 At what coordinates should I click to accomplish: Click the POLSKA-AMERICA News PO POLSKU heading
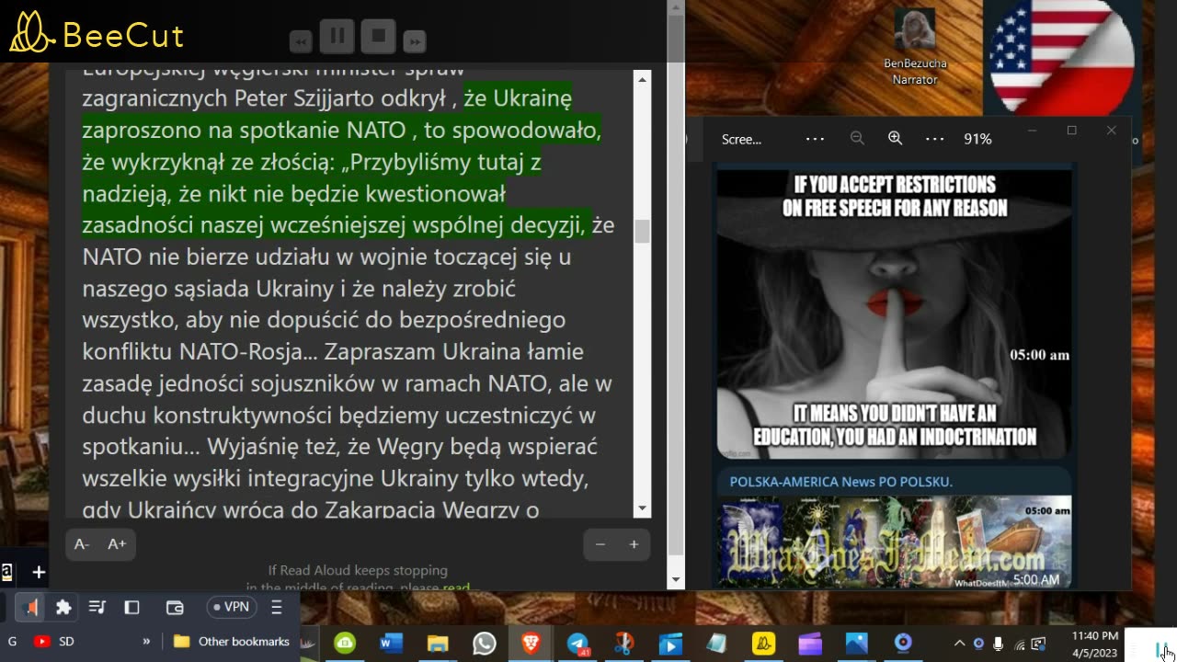click(840, 482)
